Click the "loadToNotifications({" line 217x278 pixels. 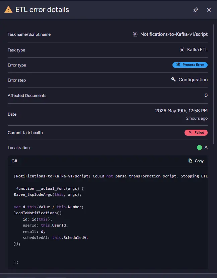click(x=38, y=213)
